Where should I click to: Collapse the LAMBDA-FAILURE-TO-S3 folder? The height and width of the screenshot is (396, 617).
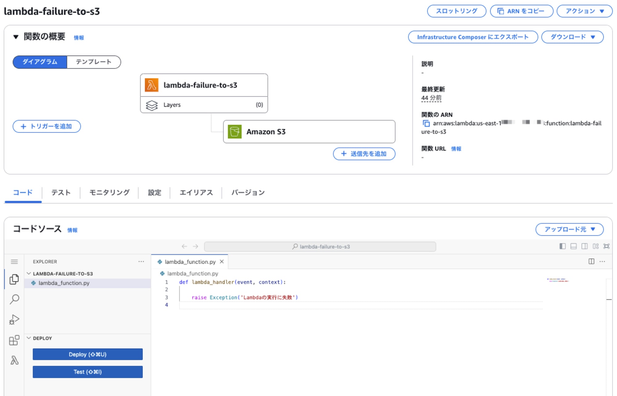[x=29, y=274]
